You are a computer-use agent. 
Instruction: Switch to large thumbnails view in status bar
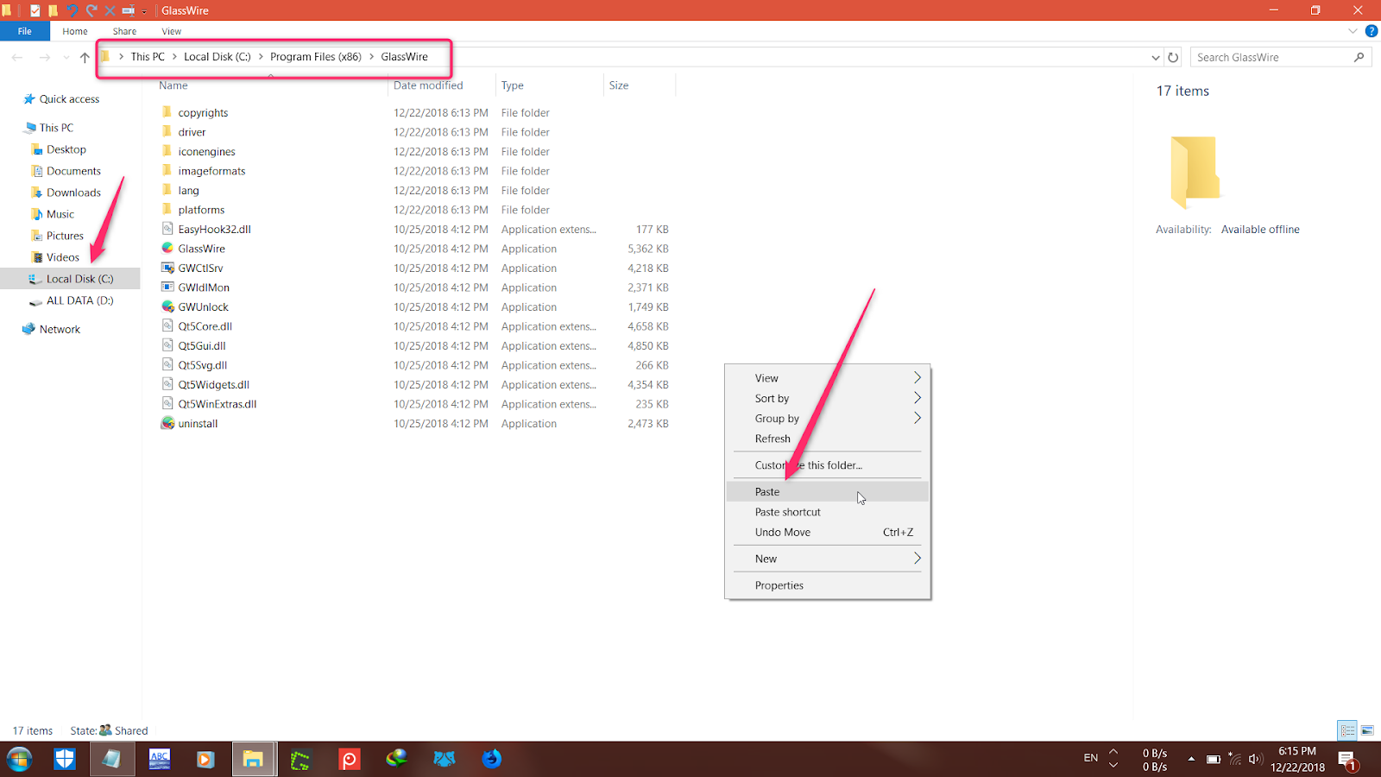tap(1367, 730)
